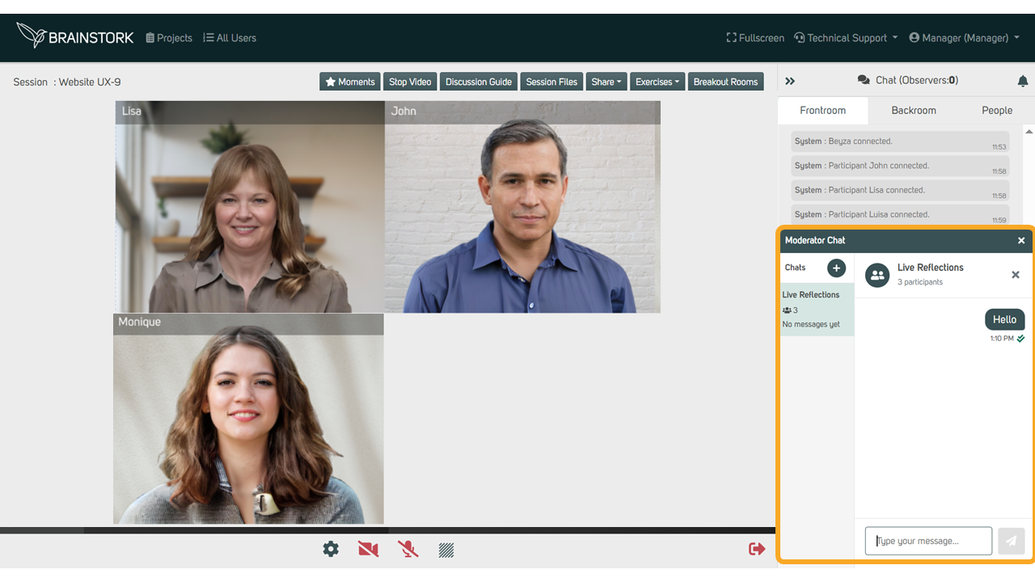Click the Stop Video button
The height and width of the screenshot is (582, 1035).
pos(410,82)
